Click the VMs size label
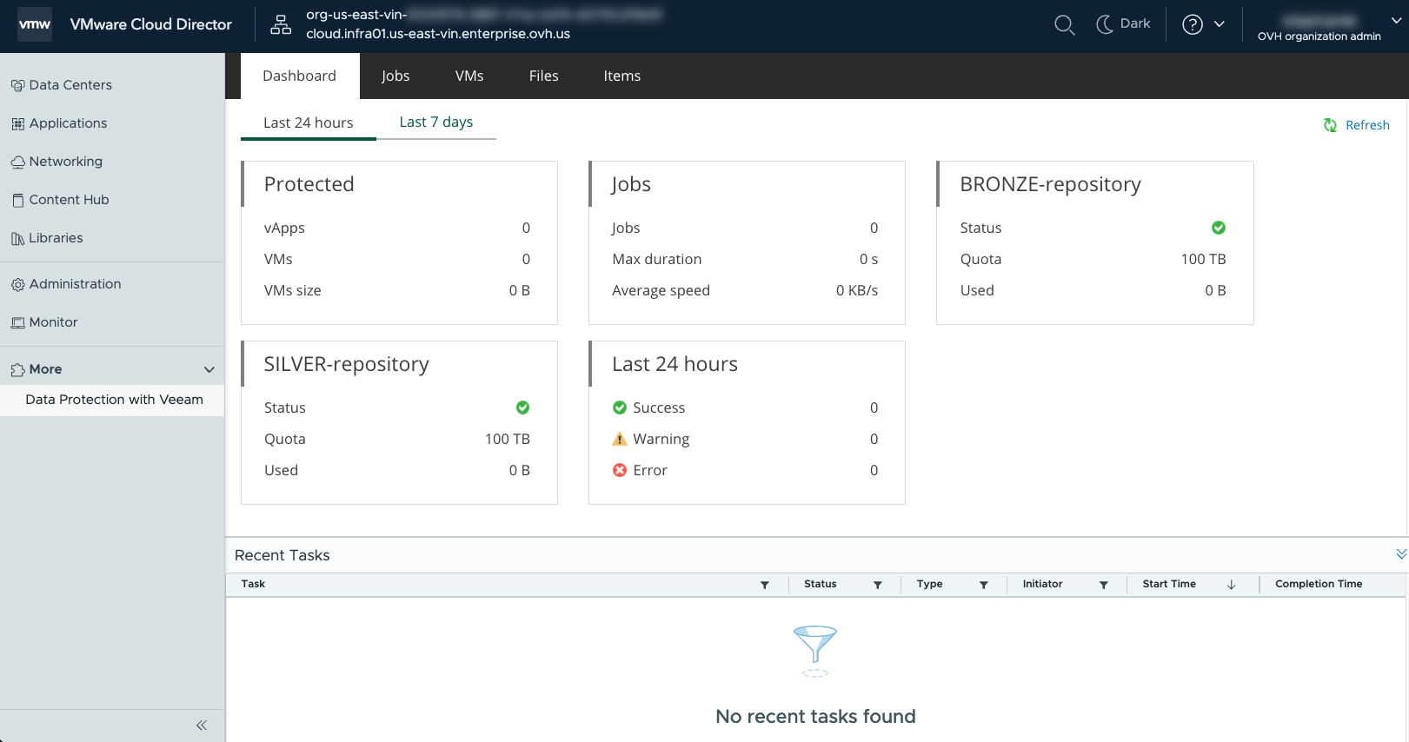 click(292, 290)
